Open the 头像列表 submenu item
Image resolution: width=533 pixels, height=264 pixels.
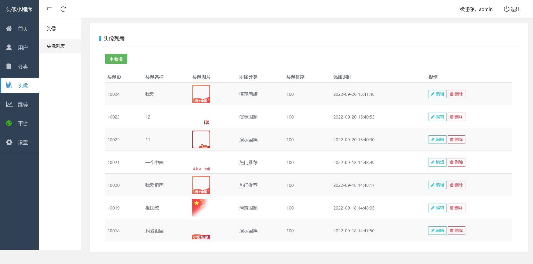tap(56, 46)
